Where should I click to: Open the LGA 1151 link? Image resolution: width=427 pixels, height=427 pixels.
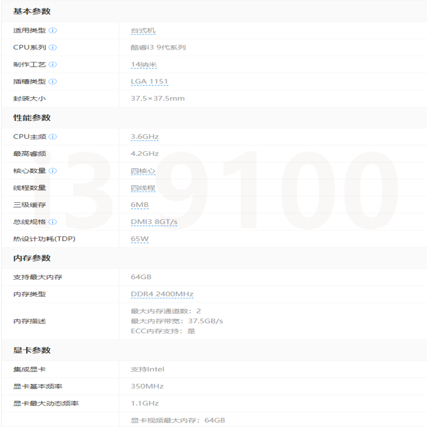(x=149, y=82)
